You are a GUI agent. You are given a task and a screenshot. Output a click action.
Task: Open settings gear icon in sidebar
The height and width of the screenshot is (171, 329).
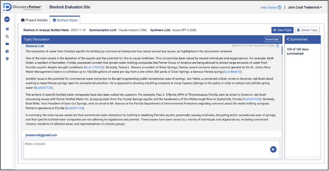[x=7, y=59]
